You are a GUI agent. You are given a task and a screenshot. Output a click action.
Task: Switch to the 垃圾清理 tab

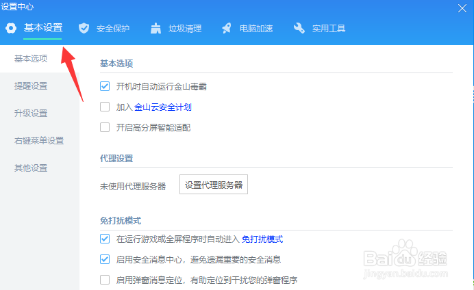(x=185, y=28)
